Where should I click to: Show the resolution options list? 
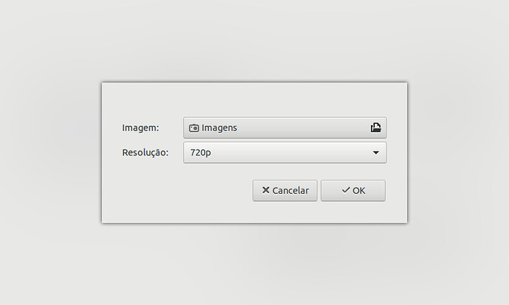376,152
